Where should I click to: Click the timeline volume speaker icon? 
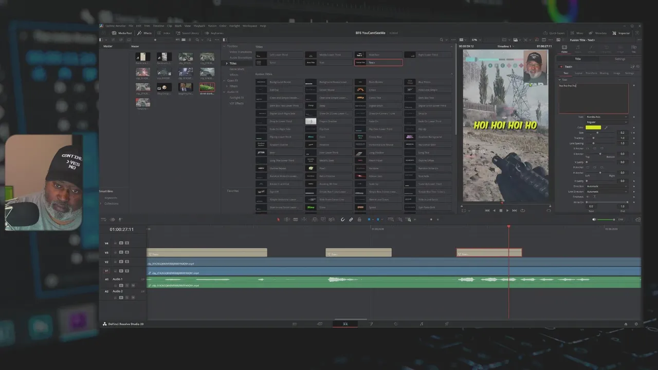tap(594, 219)
